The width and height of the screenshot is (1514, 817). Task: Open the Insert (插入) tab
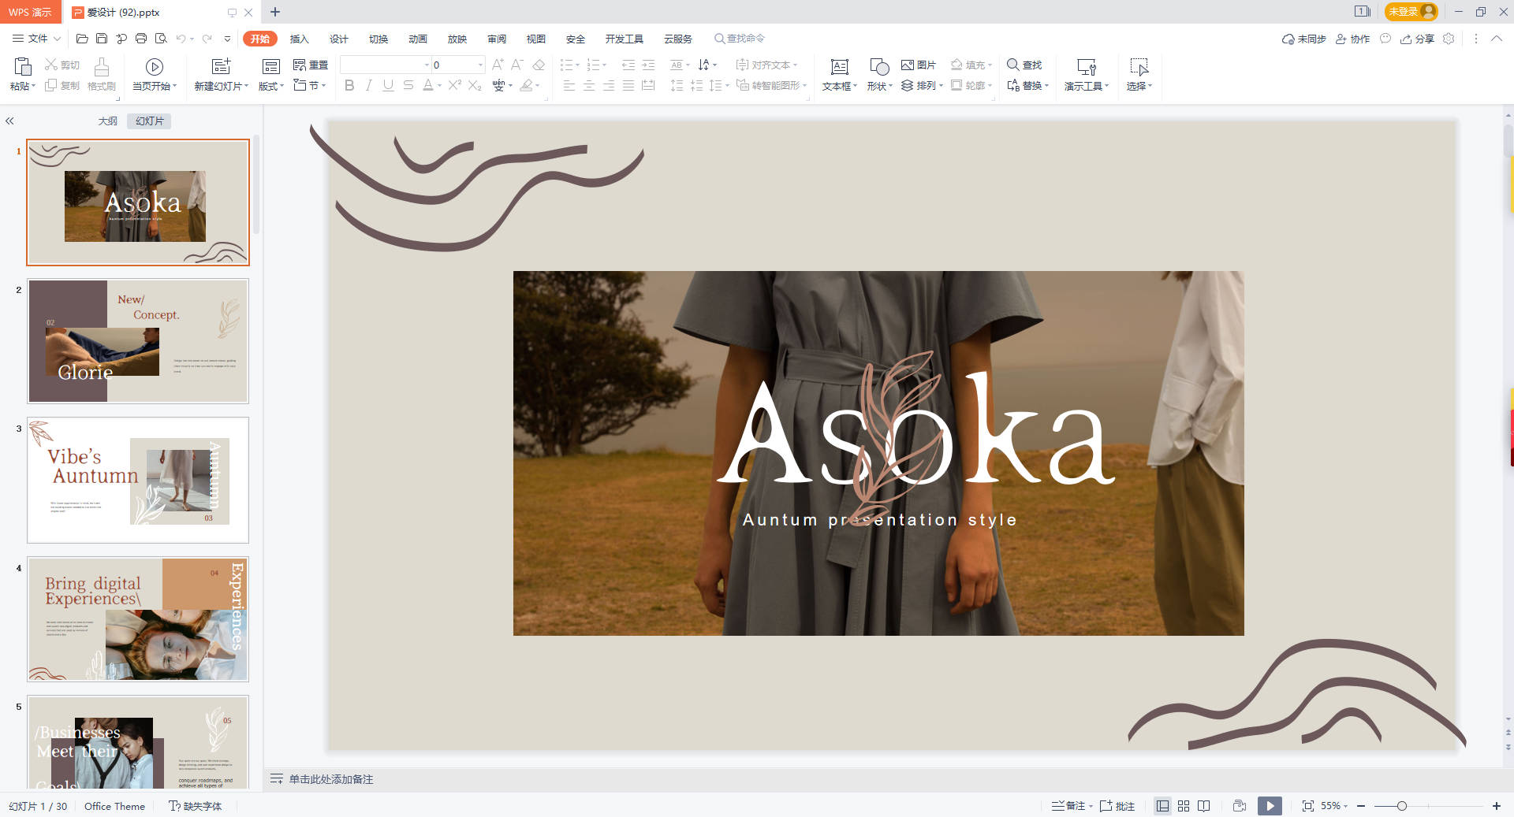(x=299, y=39)
